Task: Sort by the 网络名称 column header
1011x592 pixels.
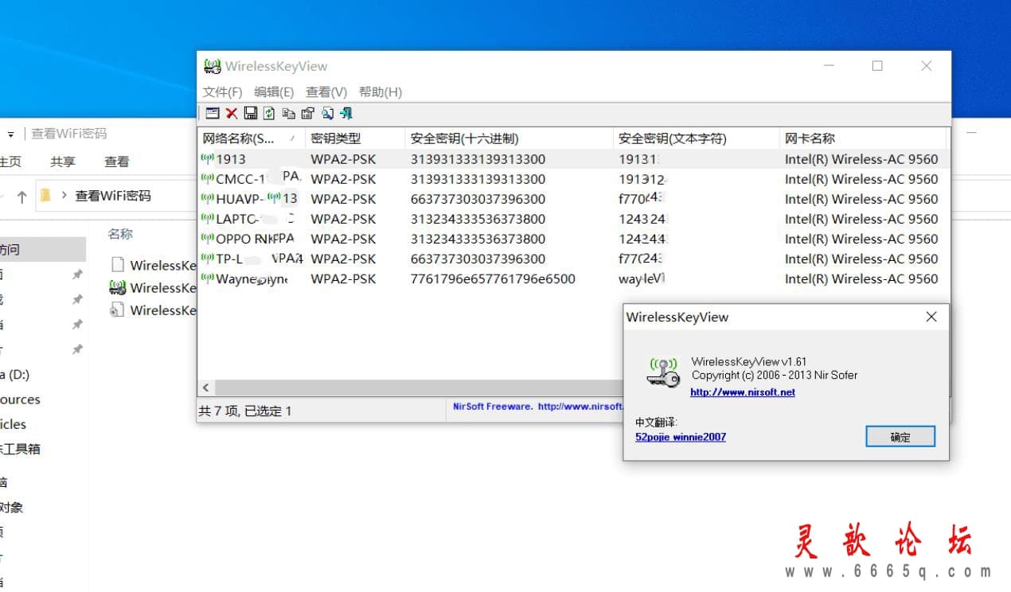Action: pos(251,138)
